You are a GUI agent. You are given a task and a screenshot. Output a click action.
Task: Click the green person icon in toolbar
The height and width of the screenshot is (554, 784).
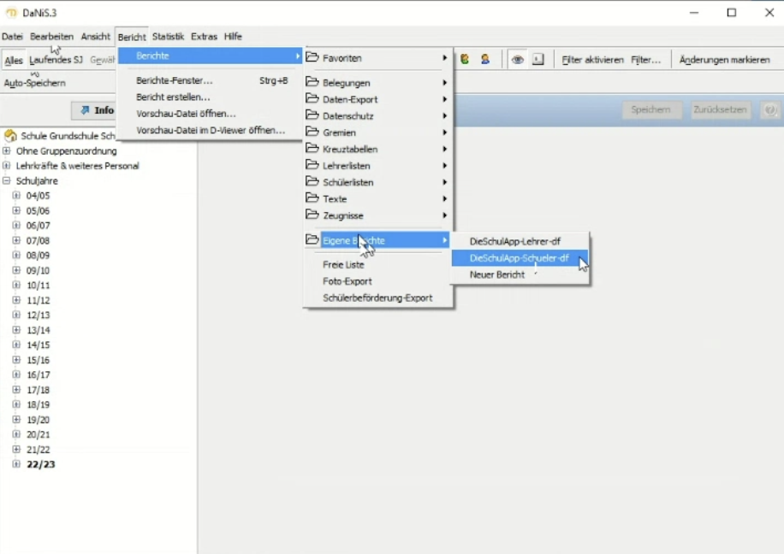pos(465,60)
